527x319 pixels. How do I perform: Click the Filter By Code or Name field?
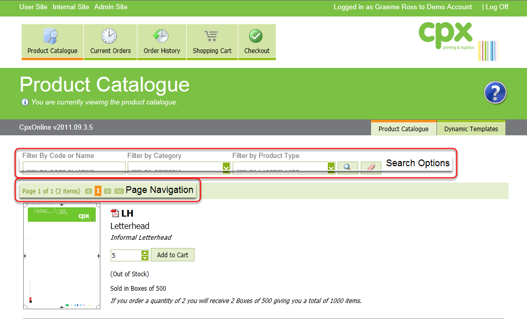[x=73, y=167]
